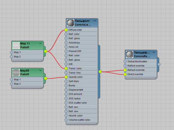Collapse the Тюльдеф CoronaRa node
Screen dimensions: 174x130
click(154, 52)
